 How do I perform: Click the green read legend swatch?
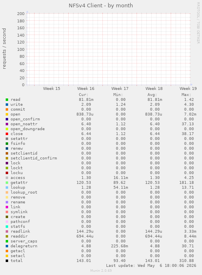pyautogui.click(x=7, y=100)
